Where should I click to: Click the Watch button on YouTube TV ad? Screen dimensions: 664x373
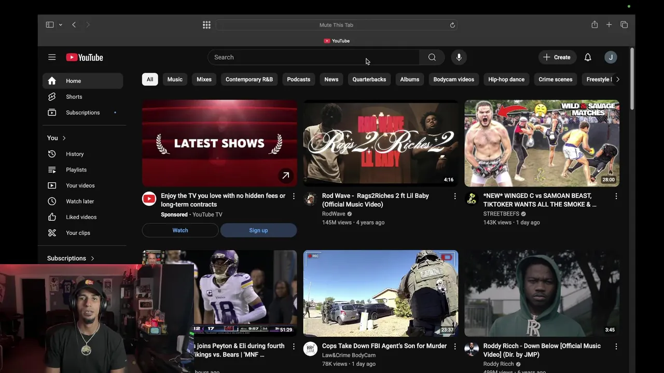point(181,231)
